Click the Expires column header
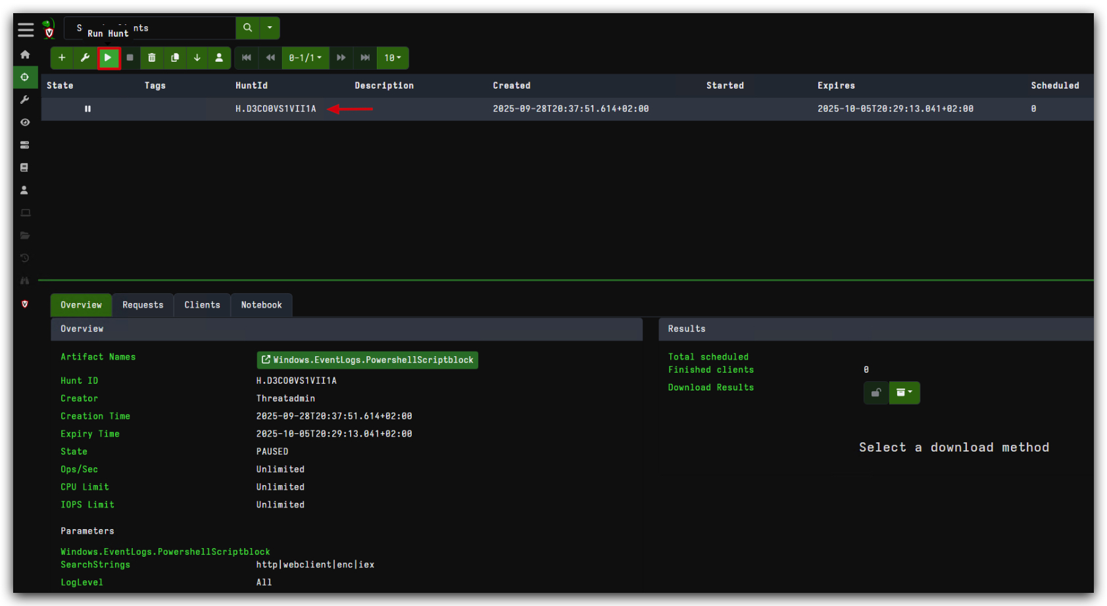Image resolution: width=1107 pixels, height=606 pixels. point(836,85)
